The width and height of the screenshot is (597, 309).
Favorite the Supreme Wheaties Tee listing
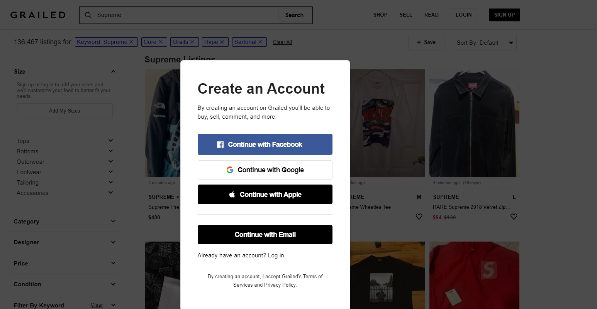(419, 217)
